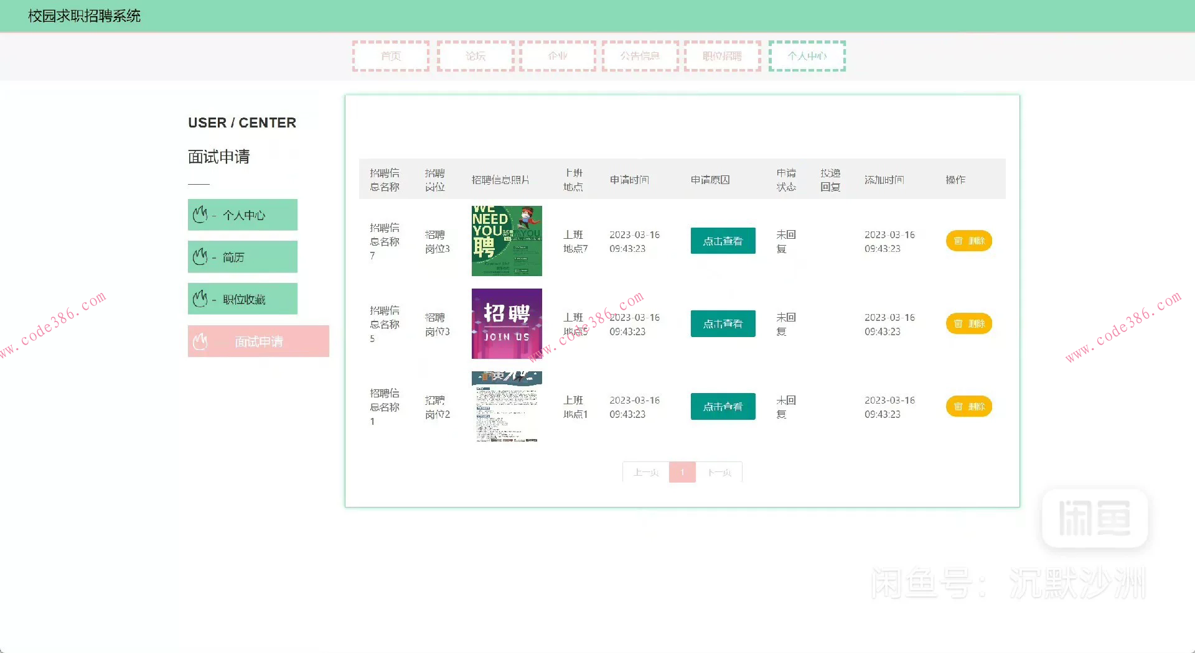Open the 论坛 navigation tab
This screenshot has width=1195, height=653.
click(x=476, y=56)
